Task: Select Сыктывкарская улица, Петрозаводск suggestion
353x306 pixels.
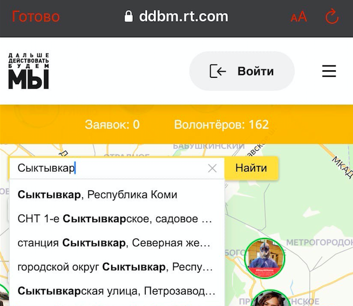Action: click(116, 292)
